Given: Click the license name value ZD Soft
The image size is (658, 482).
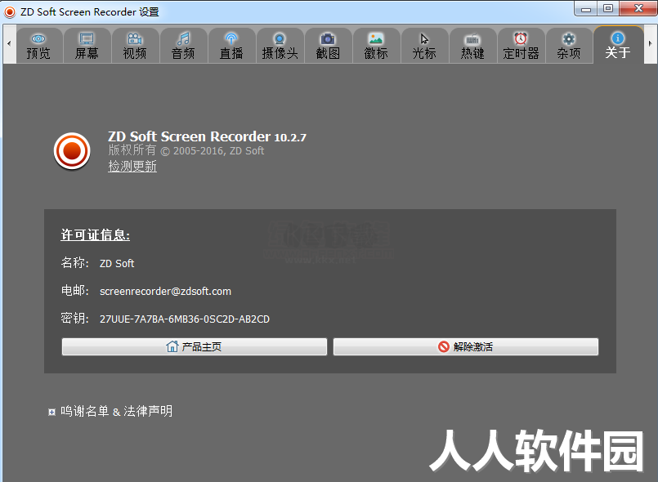Looking at the screenshot, I should tap(117, 263).
